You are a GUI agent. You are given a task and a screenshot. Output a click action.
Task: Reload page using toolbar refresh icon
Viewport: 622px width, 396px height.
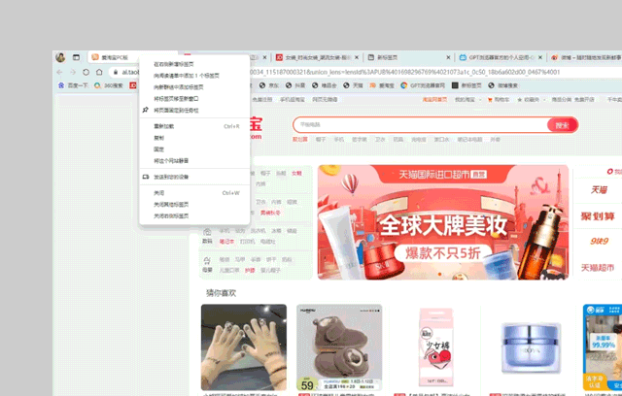[86, 72]
